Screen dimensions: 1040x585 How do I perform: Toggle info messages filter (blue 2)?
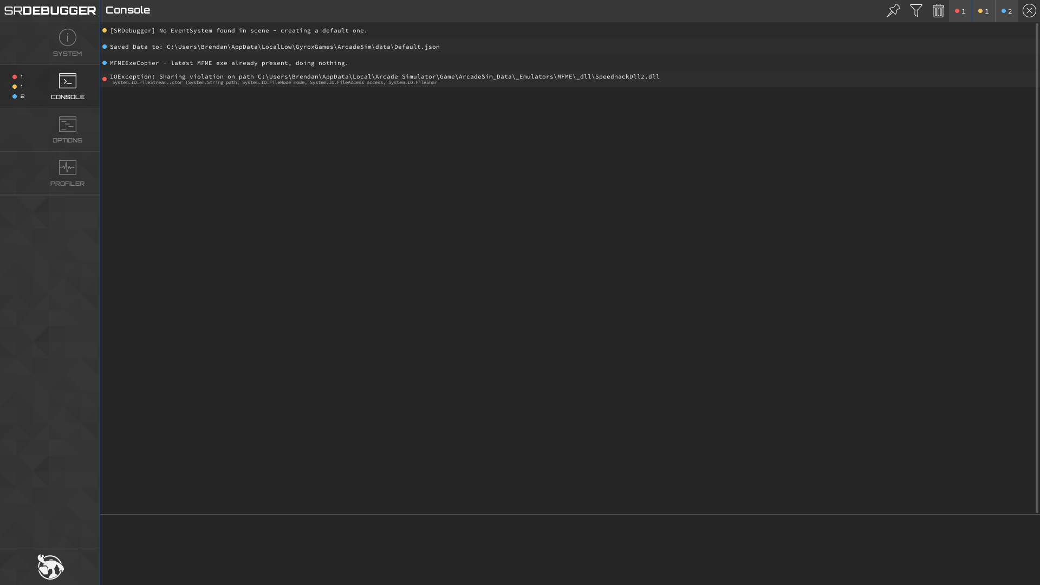click(1006, 11)
